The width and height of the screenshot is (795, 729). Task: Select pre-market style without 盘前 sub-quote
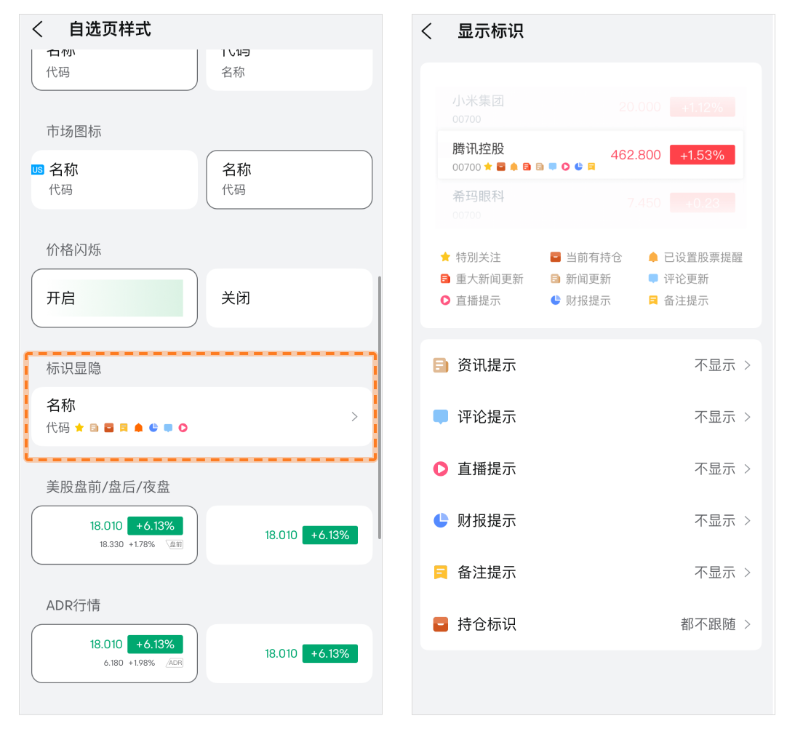pyautogui.click(x=289, y=535)
